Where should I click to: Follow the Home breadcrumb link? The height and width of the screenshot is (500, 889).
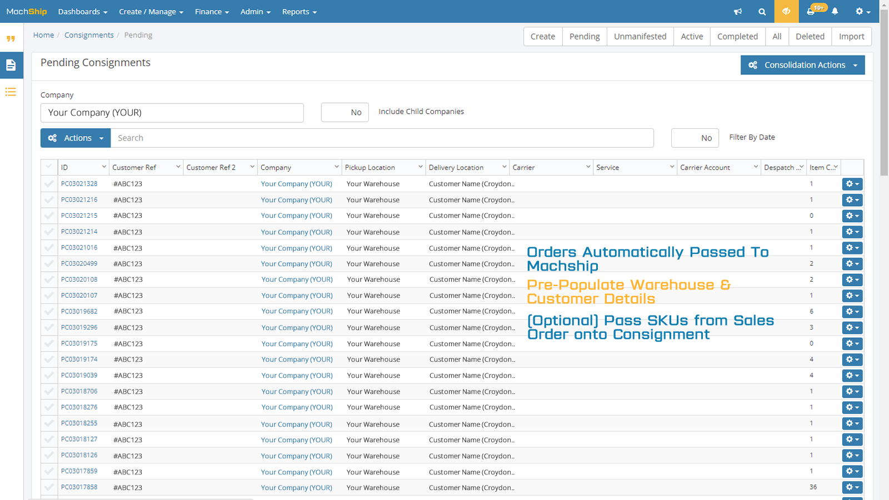tap(43, 35)
